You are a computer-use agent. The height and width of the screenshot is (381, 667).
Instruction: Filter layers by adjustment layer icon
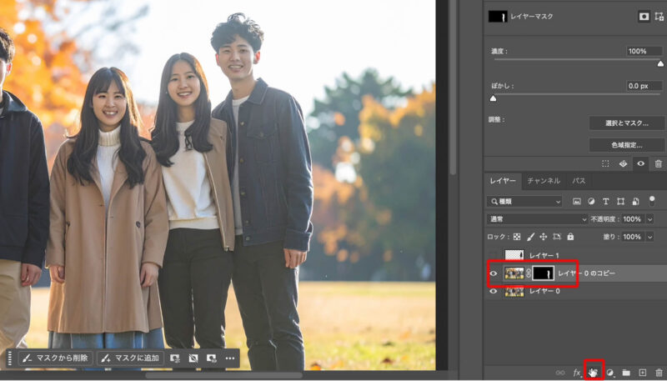[x=591, y=202]
